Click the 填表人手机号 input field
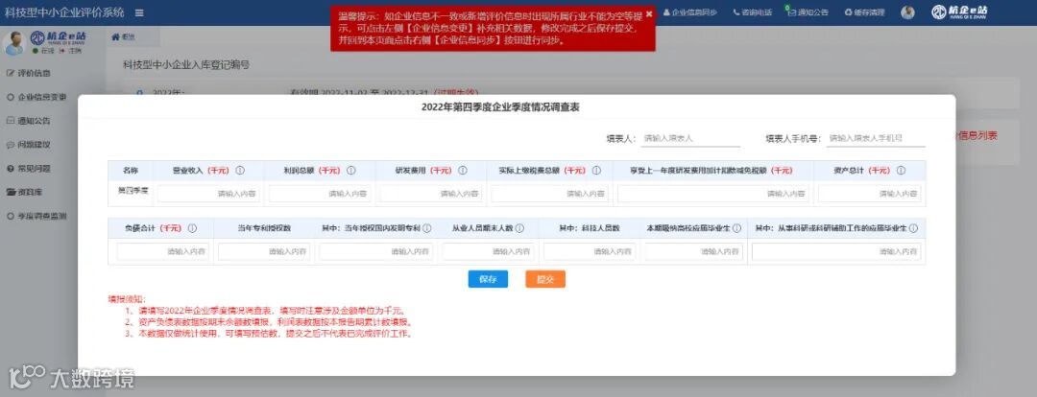 pos(876,138)
